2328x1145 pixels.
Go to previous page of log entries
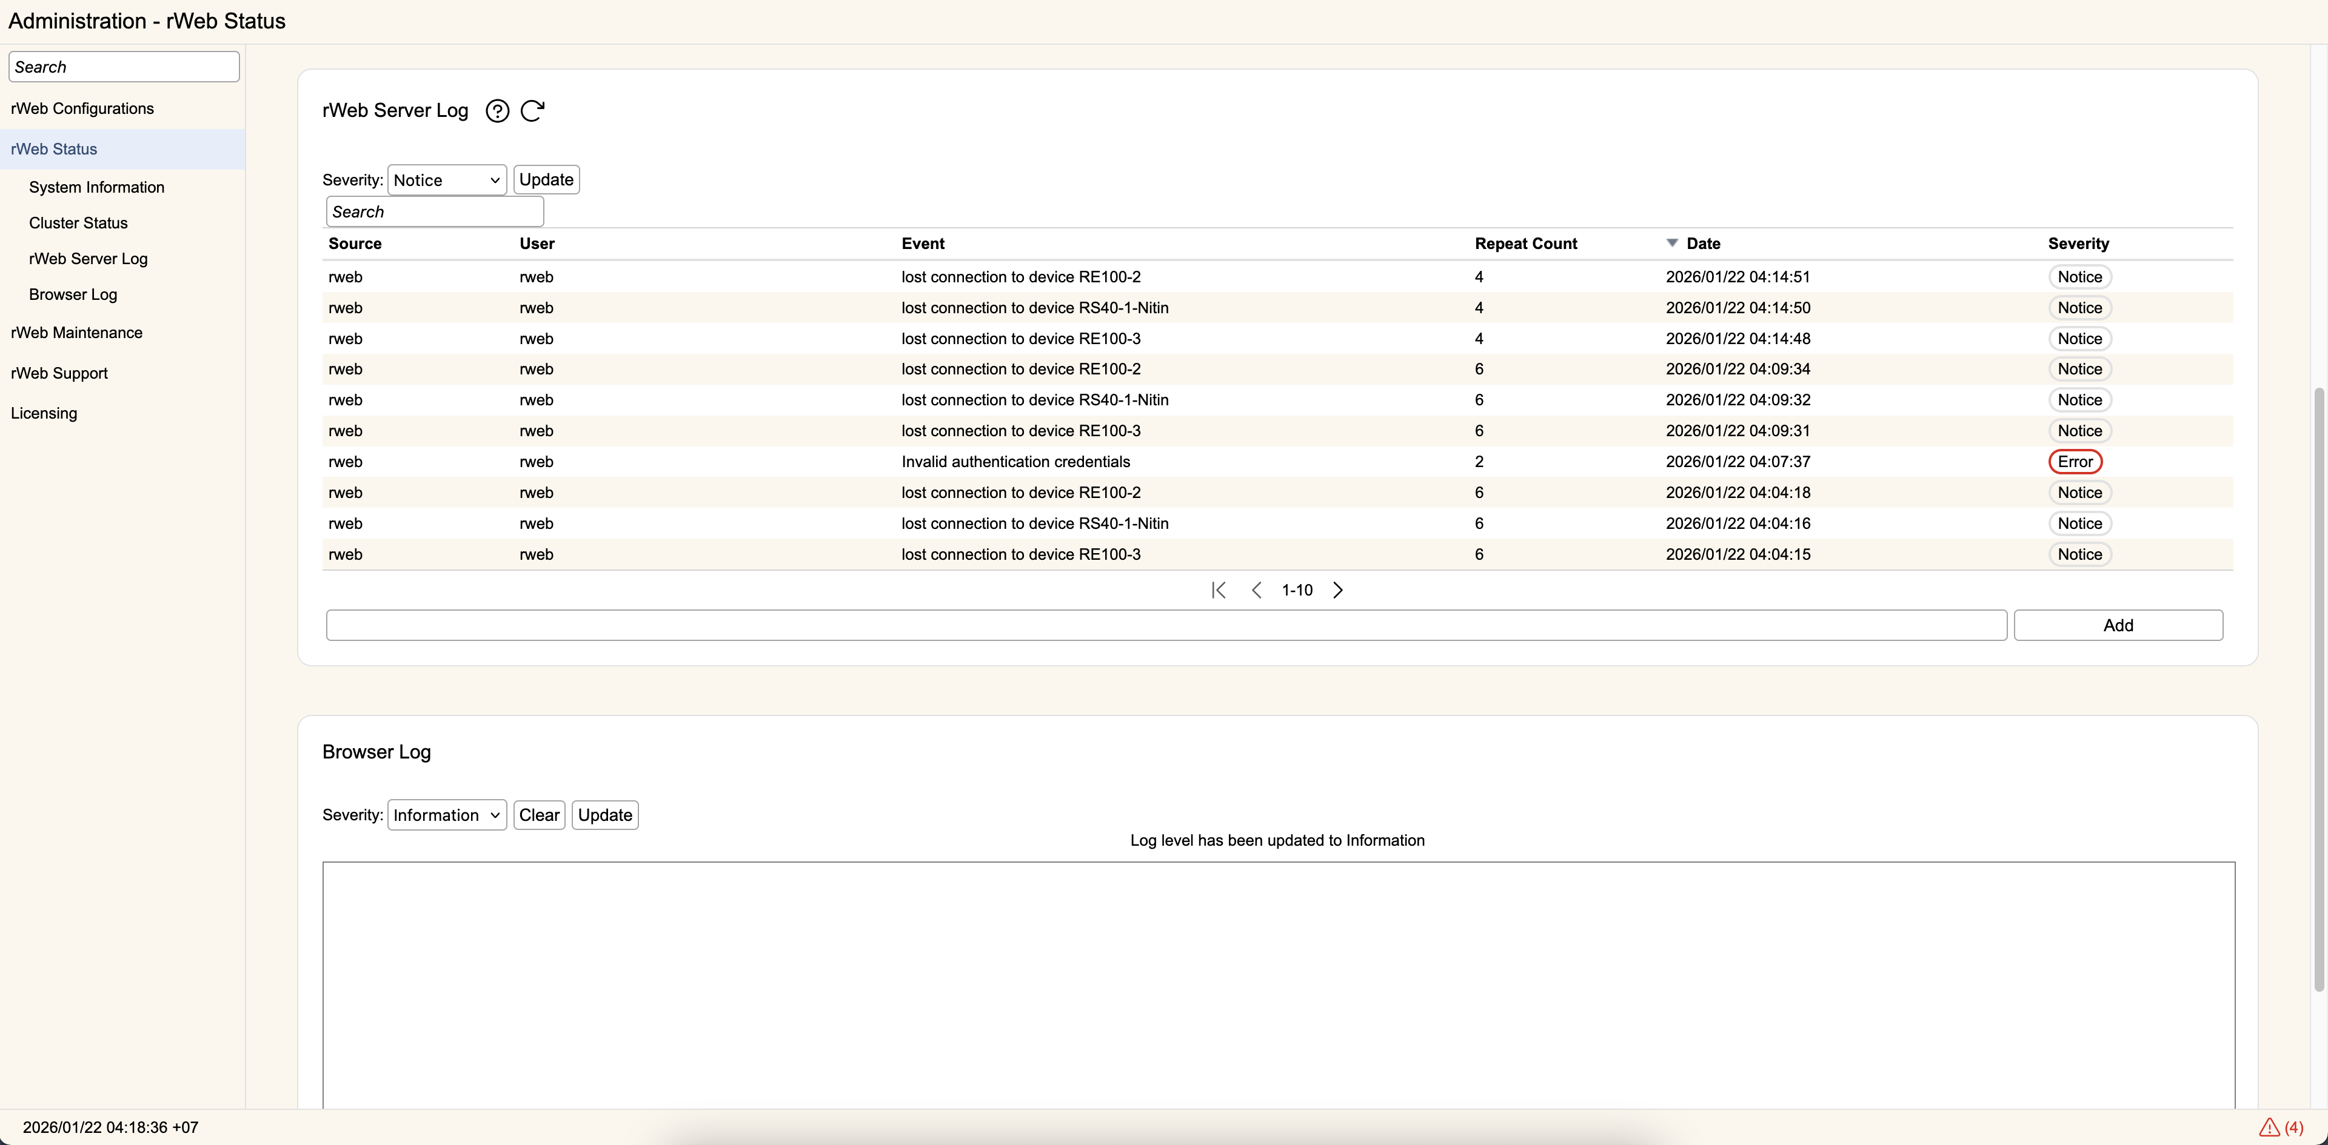pos(1256,589)
